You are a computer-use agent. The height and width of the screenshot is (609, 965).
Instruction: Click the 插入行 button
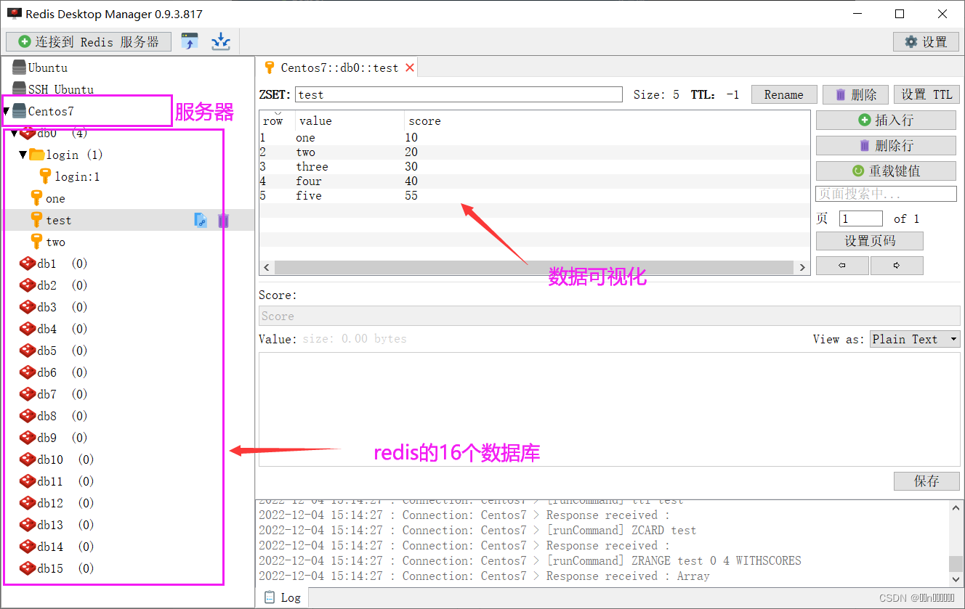[x=886, y=120]
